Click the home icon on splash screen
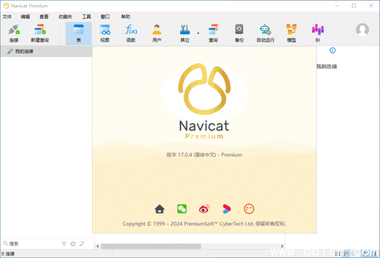This screenshot has height=258, width=380. coord(159,208)
